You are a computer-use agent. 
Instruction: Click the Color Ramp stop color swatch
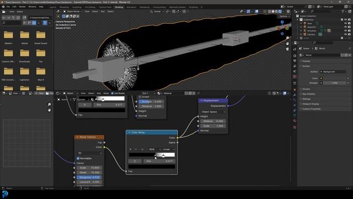pos(152,167)
